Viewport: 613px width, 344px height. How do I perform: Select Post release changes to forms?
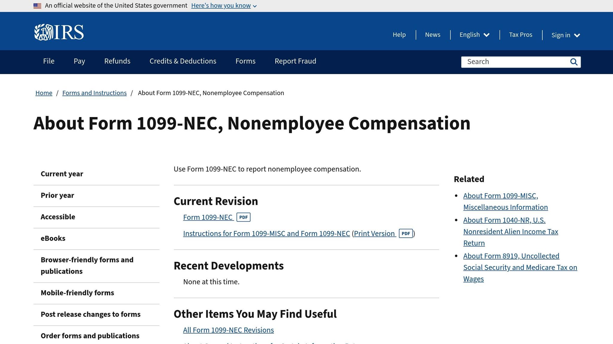(96, 314)
